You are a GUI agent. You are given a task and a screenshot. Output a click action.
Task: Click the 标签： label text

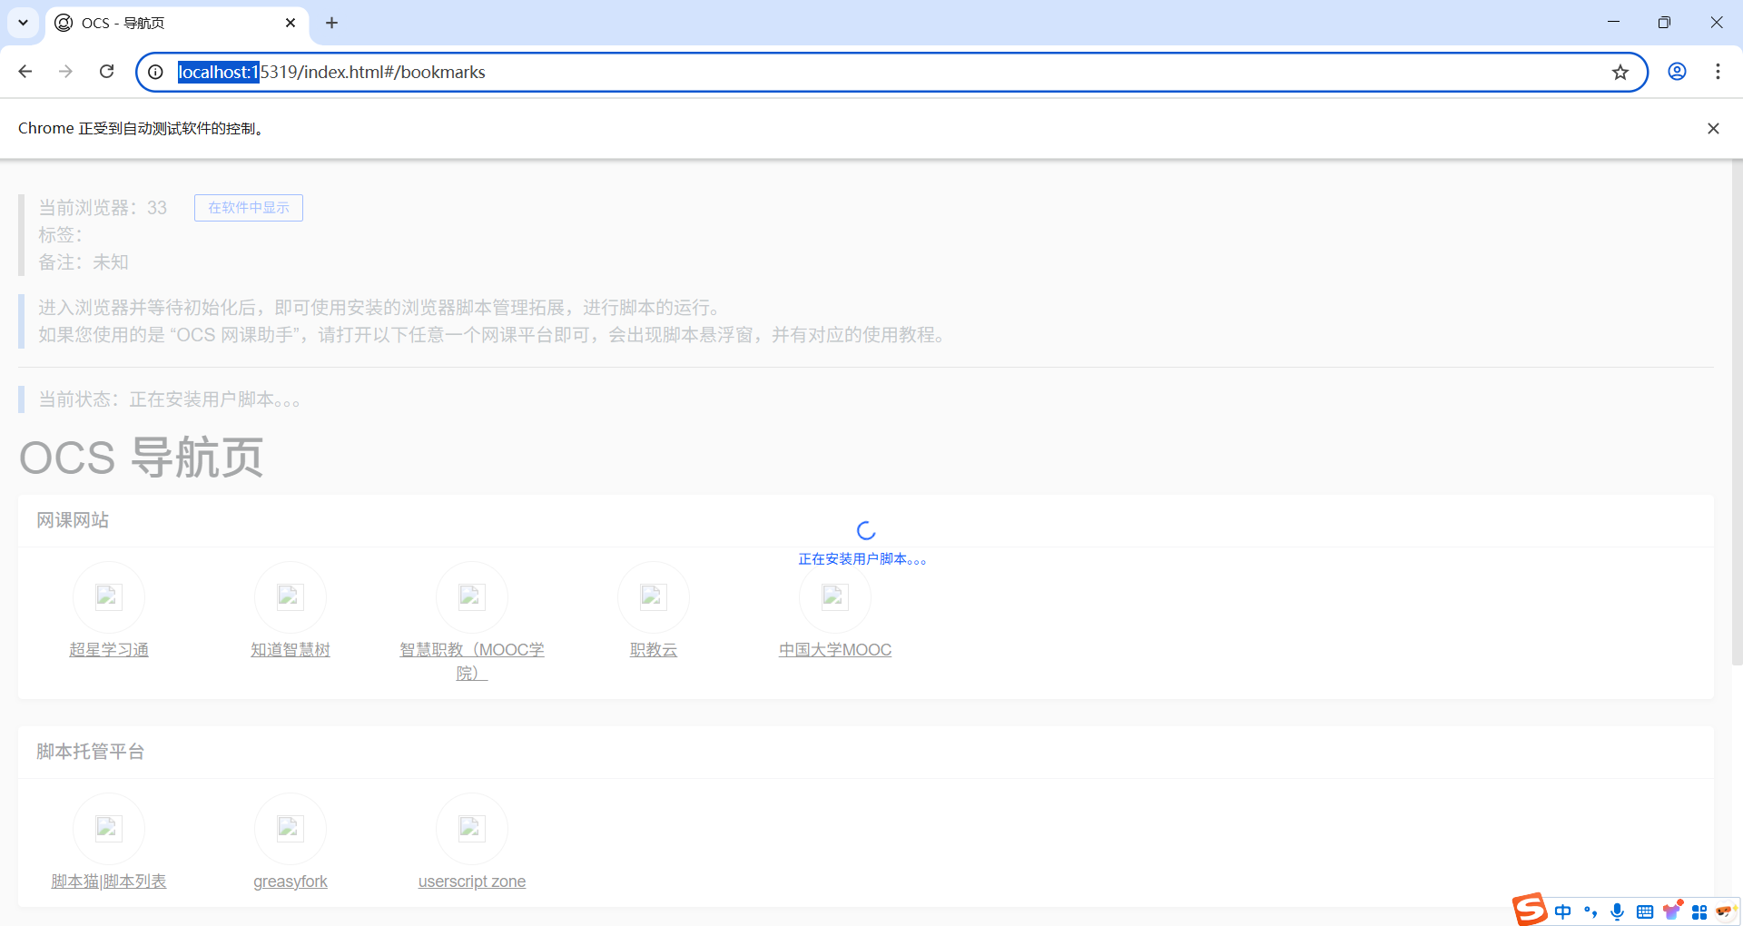pos(61,235)
